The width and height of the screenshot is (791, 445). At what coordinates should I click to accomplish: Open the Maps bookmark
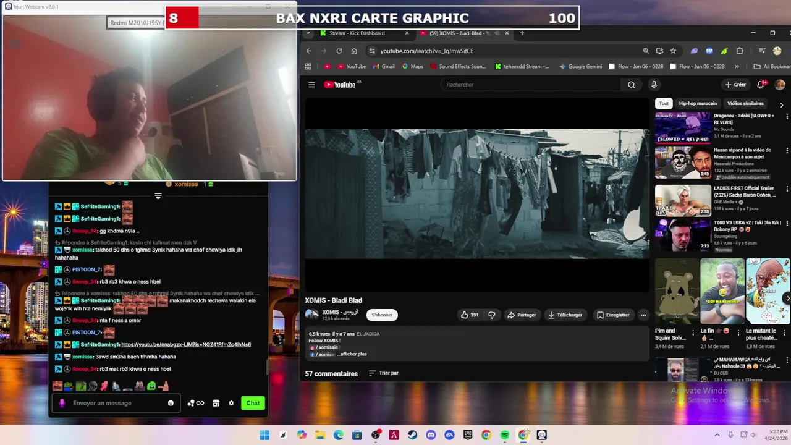(412, 66)
